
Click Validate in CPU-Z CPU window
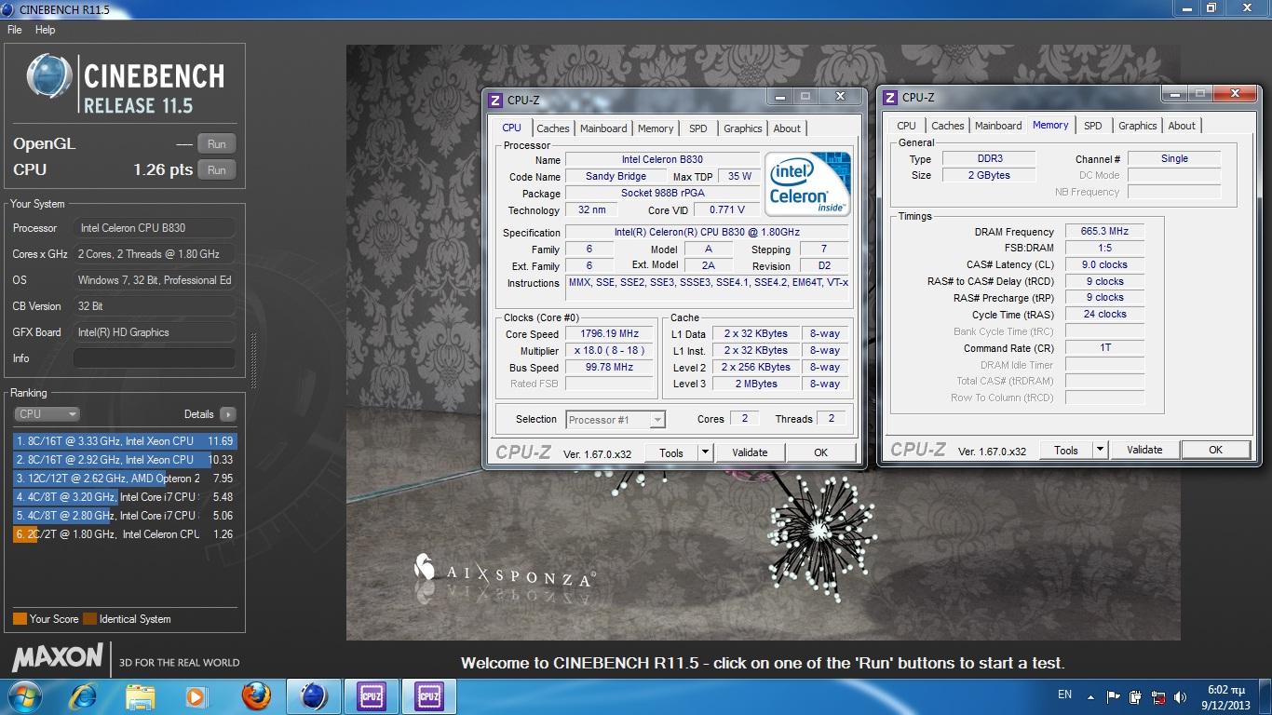750,452
